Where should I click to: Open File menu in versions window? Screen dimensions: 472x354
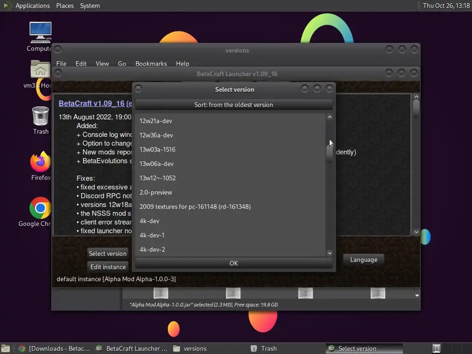(61, 64)
